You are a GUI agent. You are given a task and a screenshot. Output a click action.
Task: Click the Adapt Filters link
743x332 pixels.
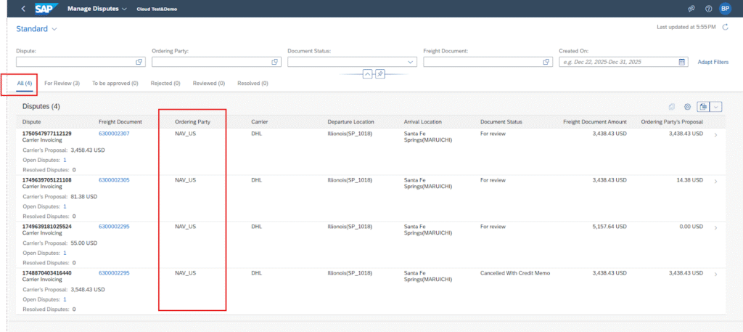point(713,62)
